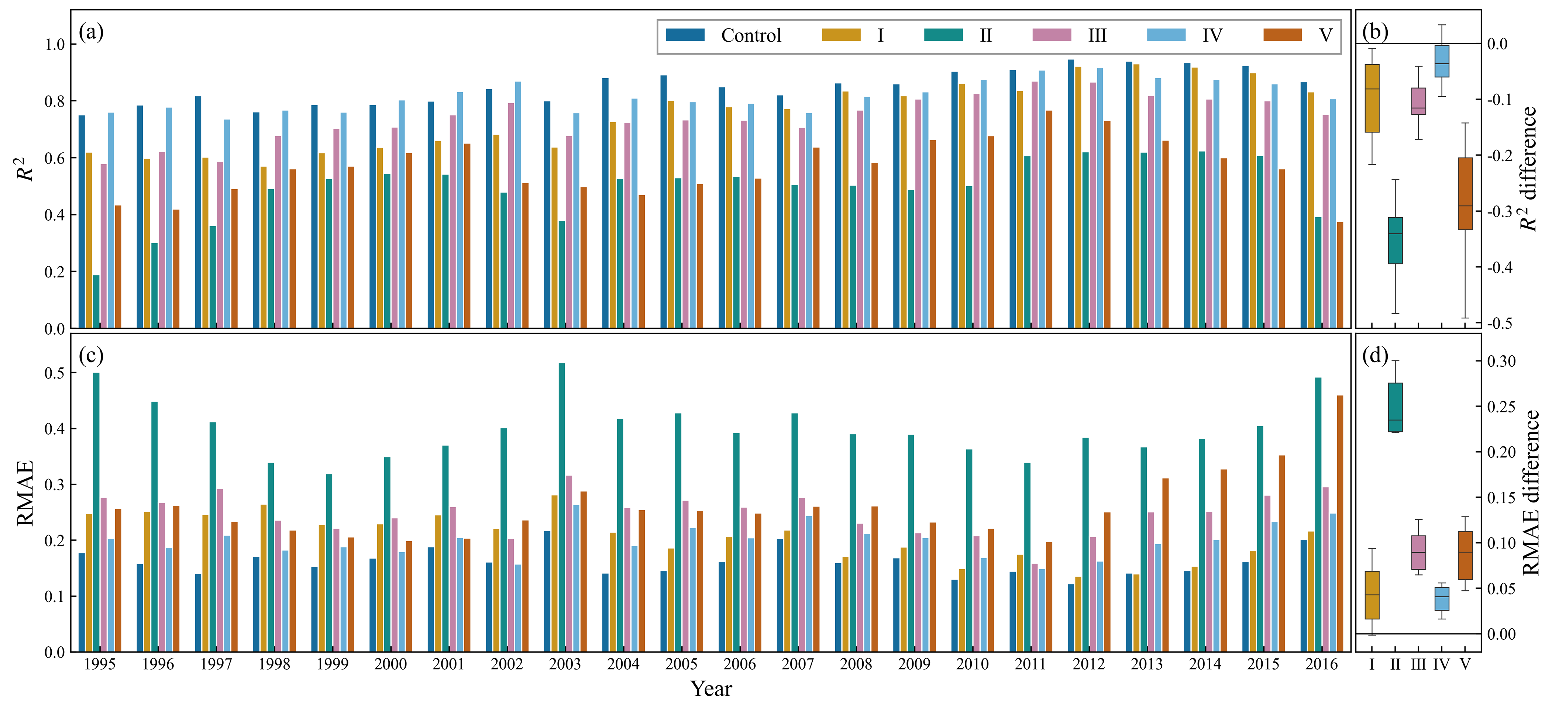
Task: Click the teal box for II in panel (d)
Action: (1395, 408)
